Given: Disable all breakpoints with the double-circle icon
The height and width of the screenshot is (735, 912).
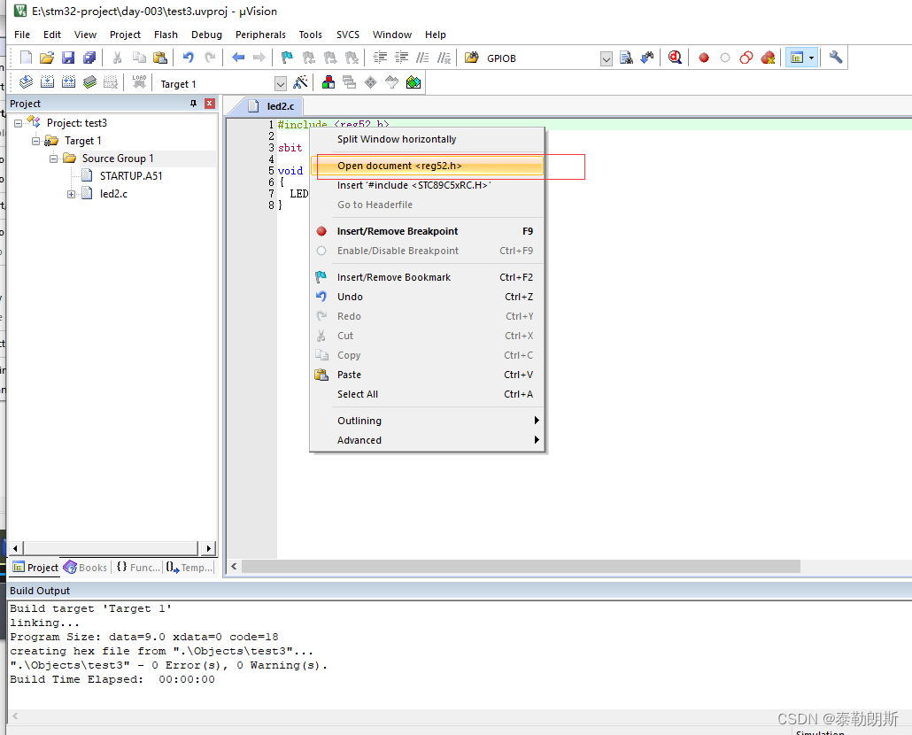Looking at the screenshot, I should point(746,58).
